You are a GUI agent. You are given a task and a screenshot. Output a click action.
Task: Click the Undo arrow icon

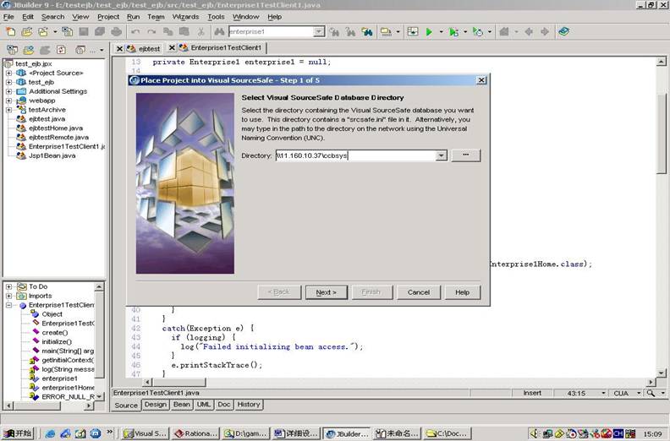coord(135,31)
